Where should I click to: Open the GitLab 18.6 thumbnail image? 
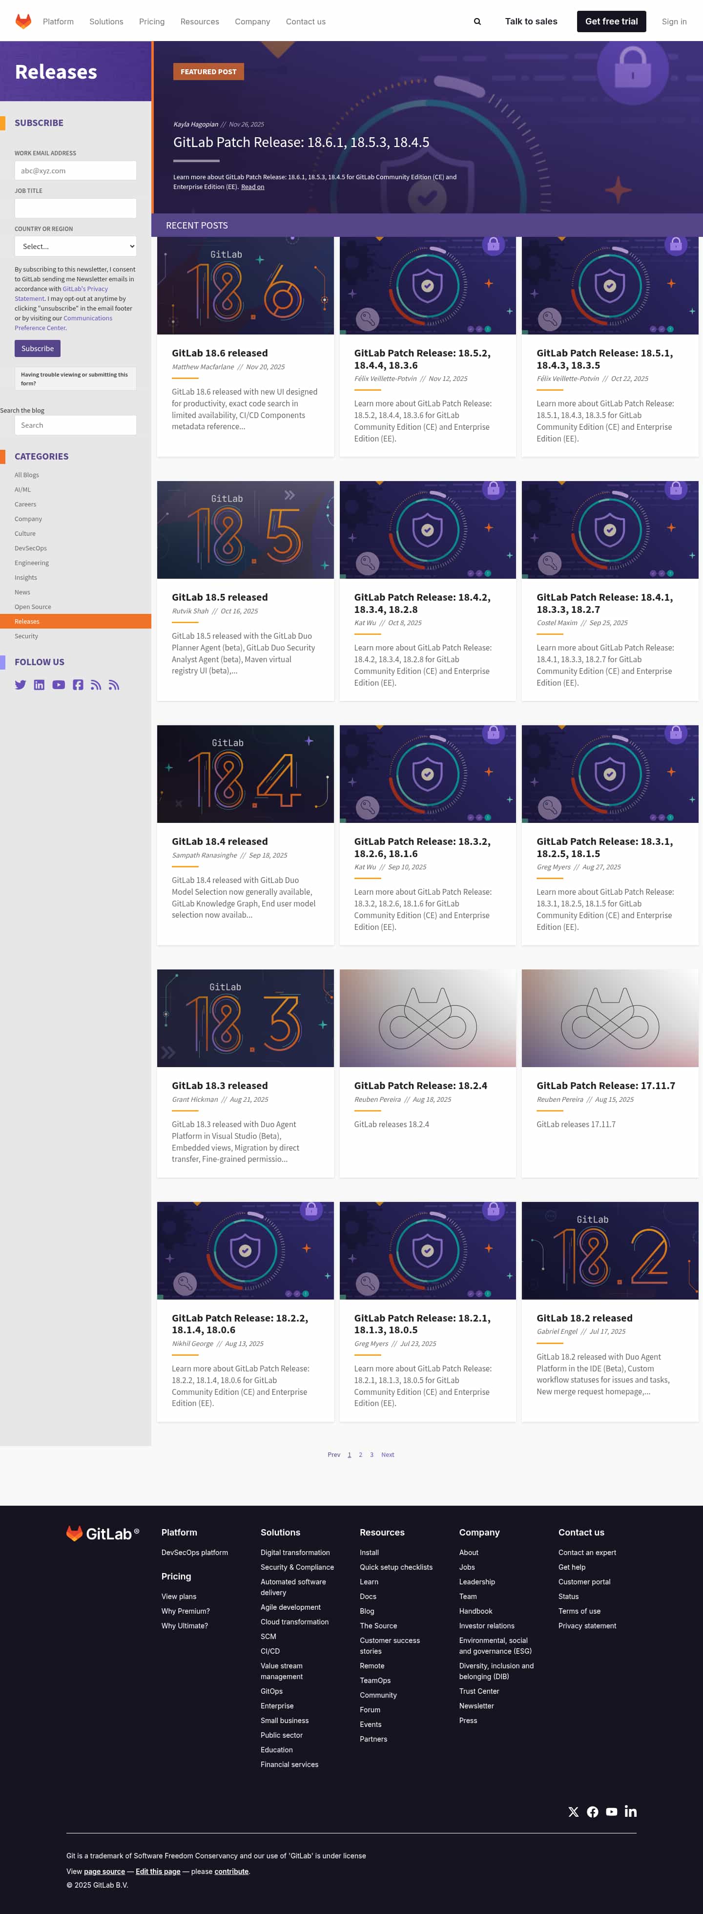246,286
